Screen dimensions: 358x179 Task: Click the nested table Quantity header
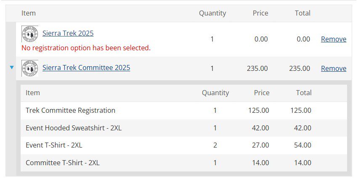(215, 93)
